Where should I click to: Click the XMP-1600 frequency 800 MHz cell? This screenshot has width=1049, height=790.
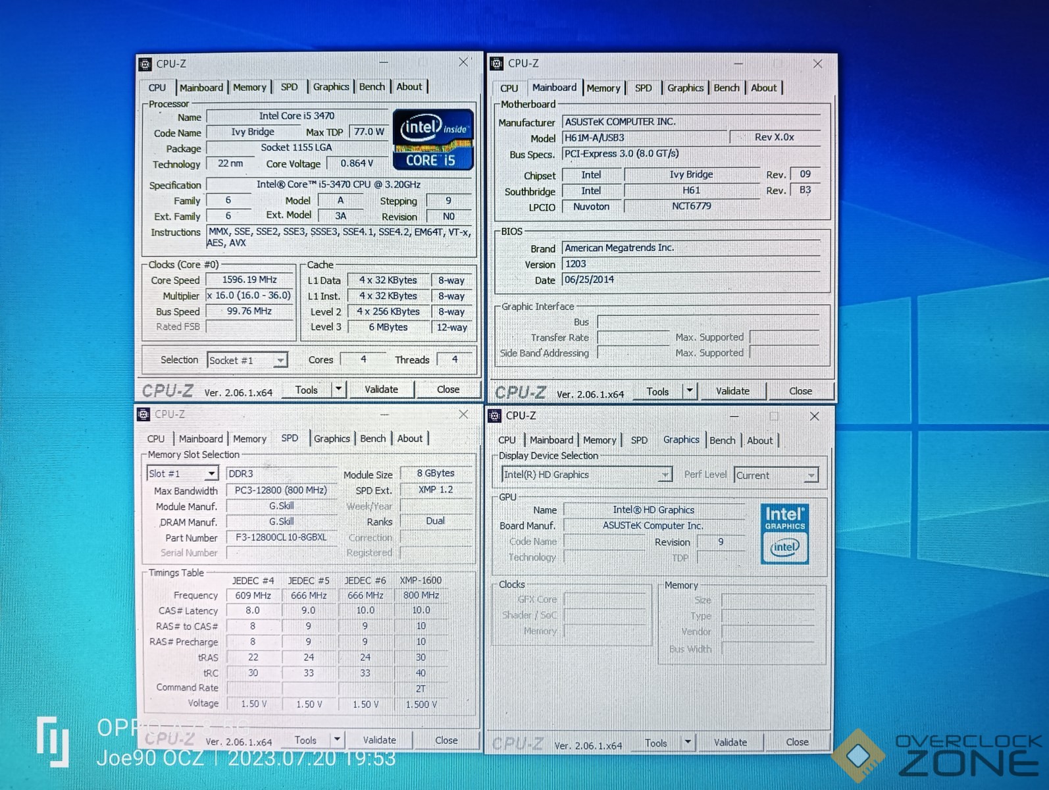click(421, 595)
